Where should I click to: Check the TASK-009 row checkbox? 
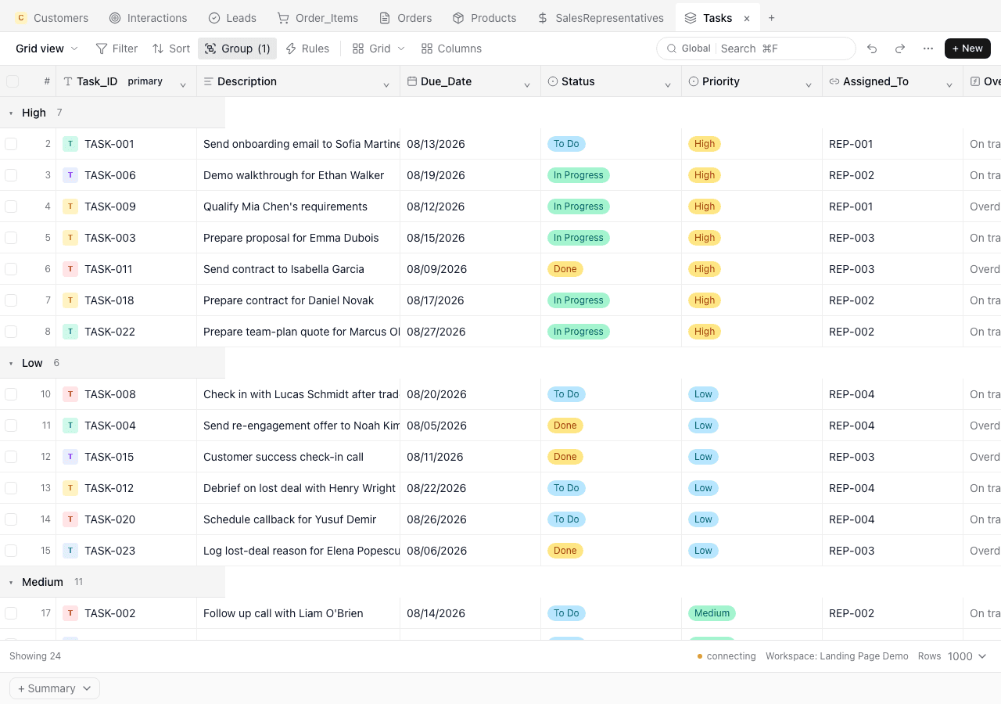pyautogui.click(x=11, y=207)
